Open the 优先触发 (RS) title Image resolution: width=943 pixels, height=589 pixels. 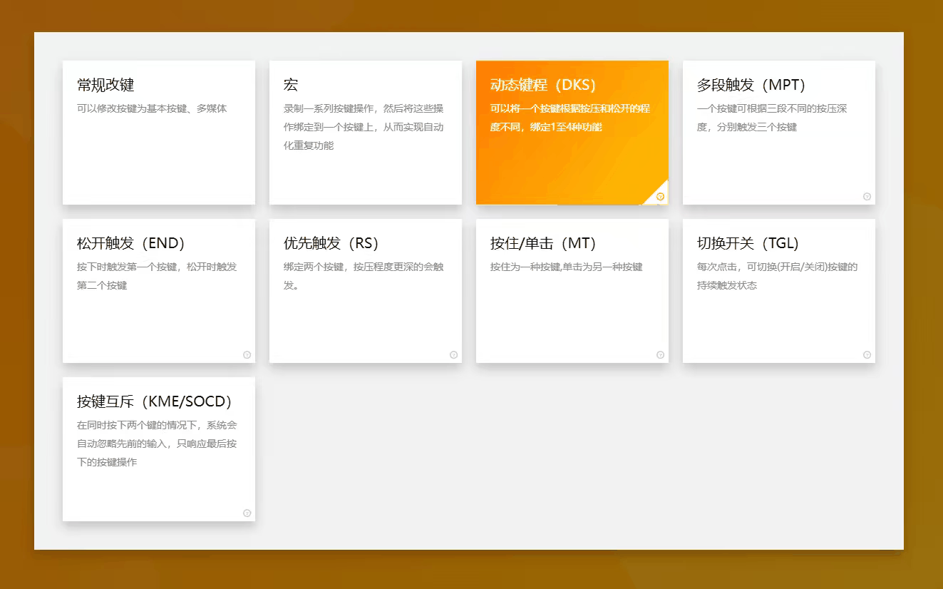pos(331,243)
